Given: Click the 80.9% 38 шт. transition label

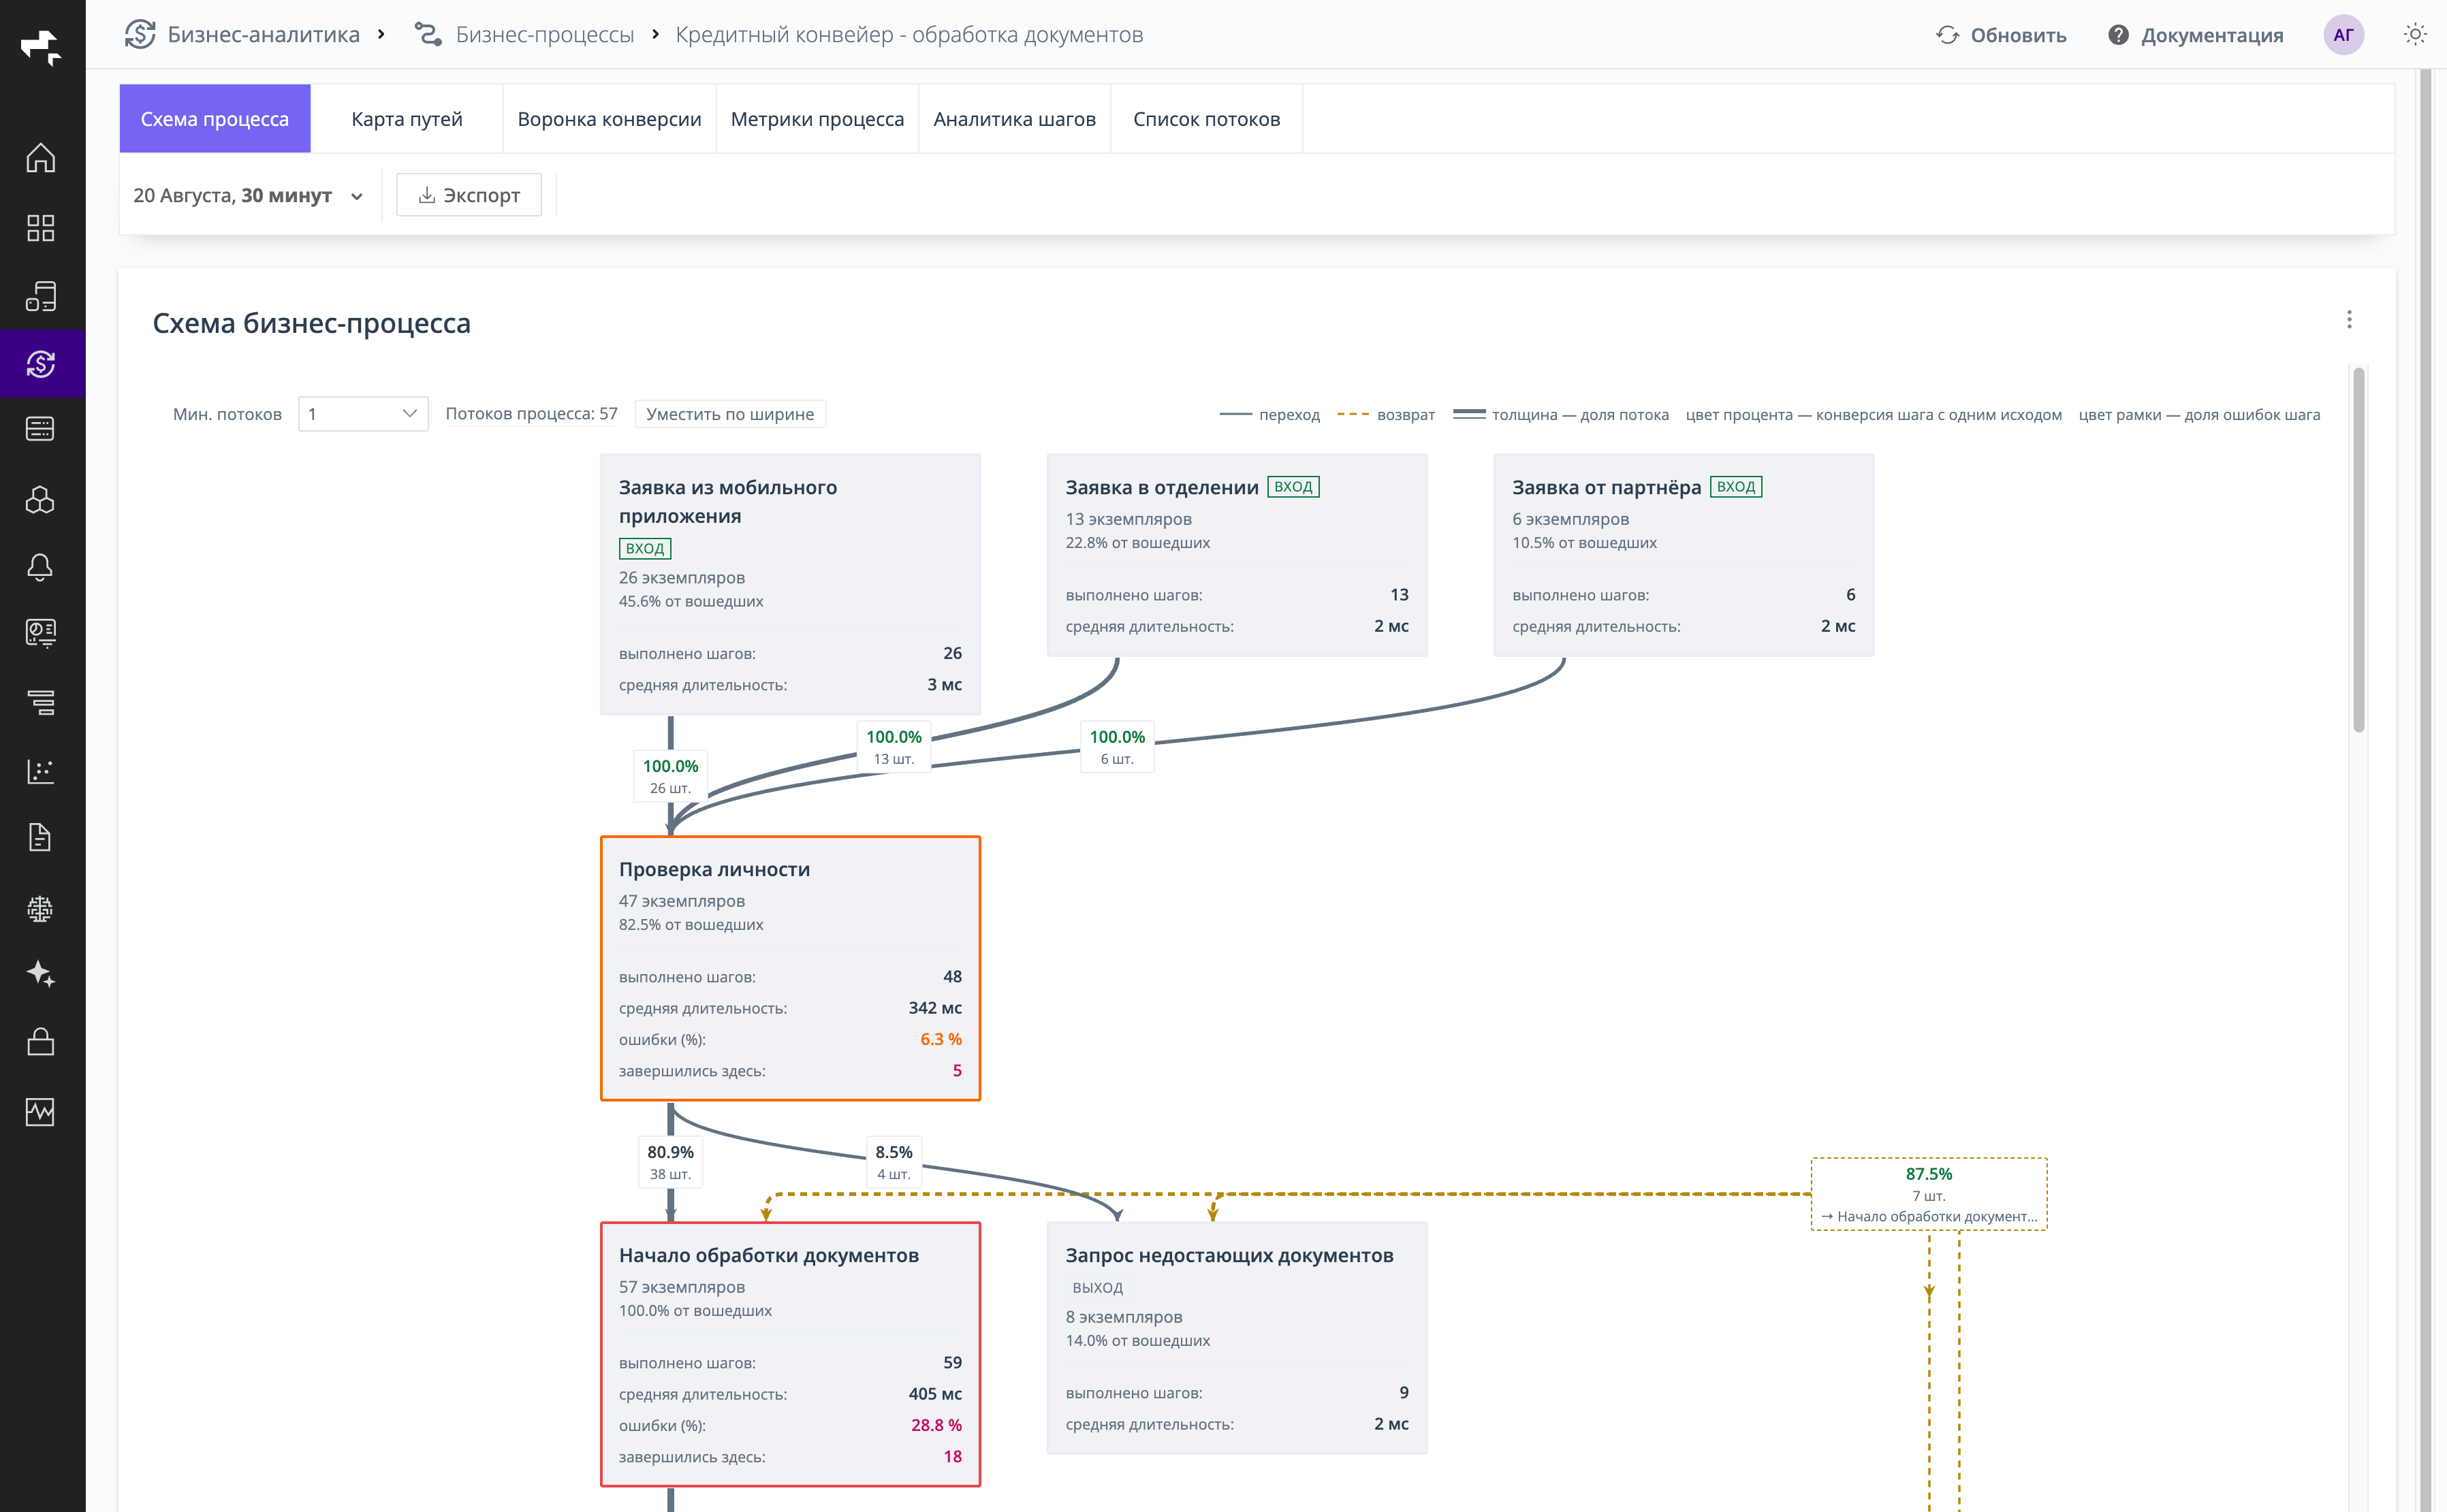Looking at the screenshot, I should click(x=670, y=1162).
